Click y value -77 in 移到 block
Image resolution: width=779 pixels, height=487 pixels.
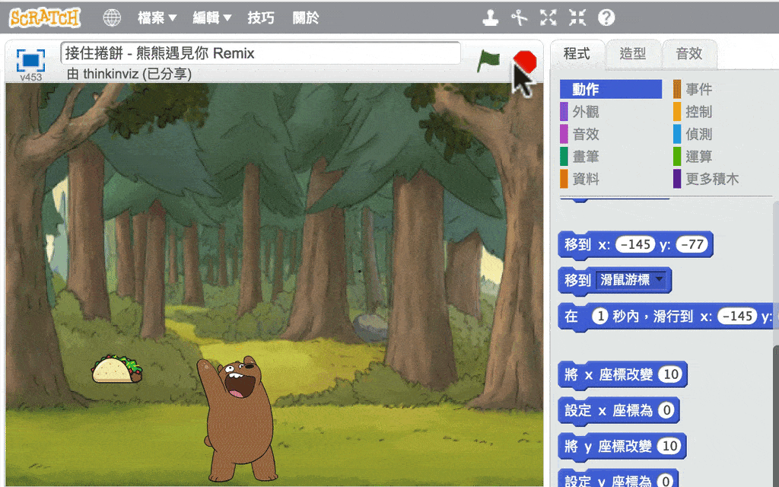[692, 244]
